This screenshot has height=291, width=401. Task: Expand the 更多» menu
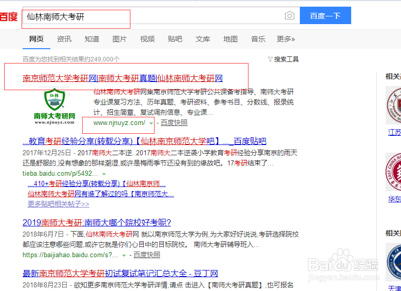285,39
